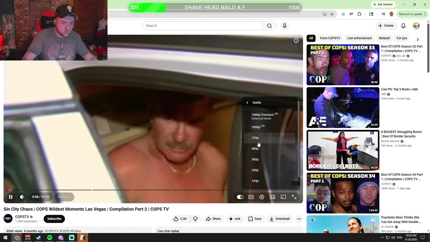
Task: Subscribe to COPSTV channel
Action: click(x=54, y=219)
